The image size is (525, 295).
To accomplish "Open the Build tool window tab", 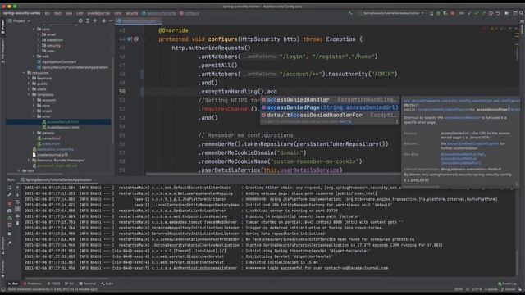I will click(107, 284).
